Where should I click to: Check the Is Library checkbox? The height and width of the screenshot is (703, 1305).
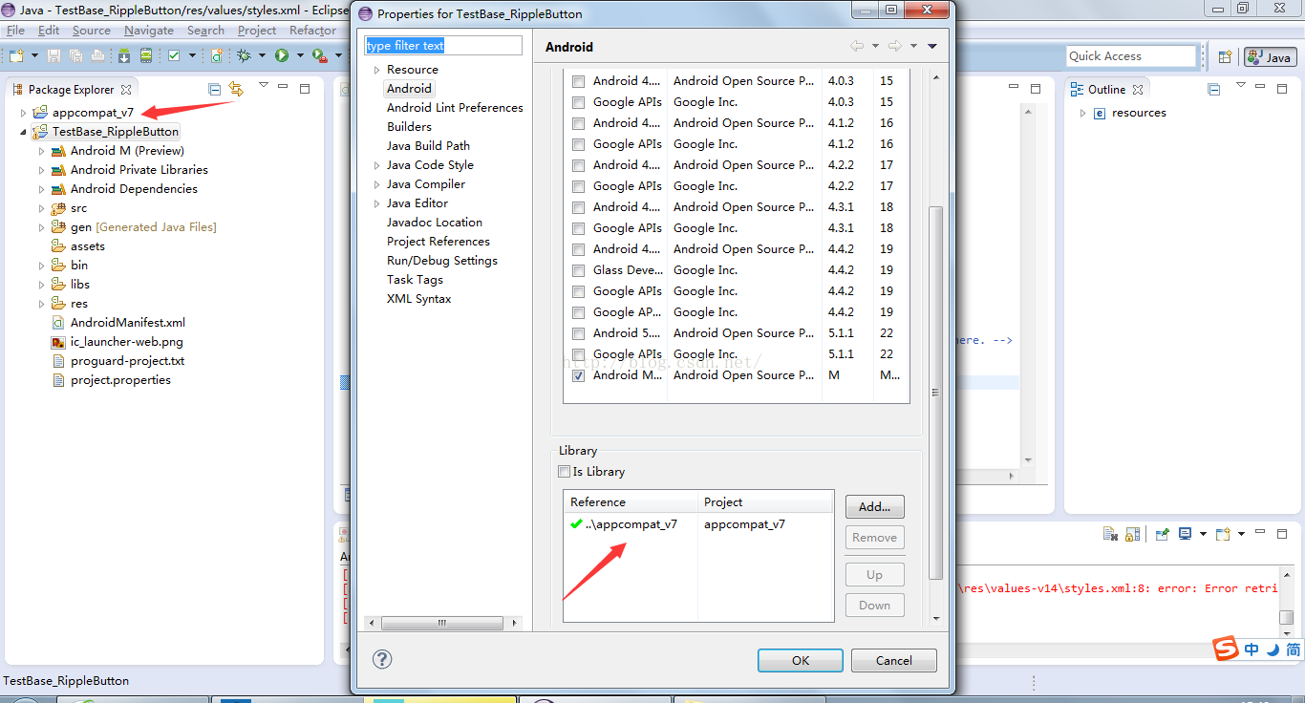click(x=564, y=472)
